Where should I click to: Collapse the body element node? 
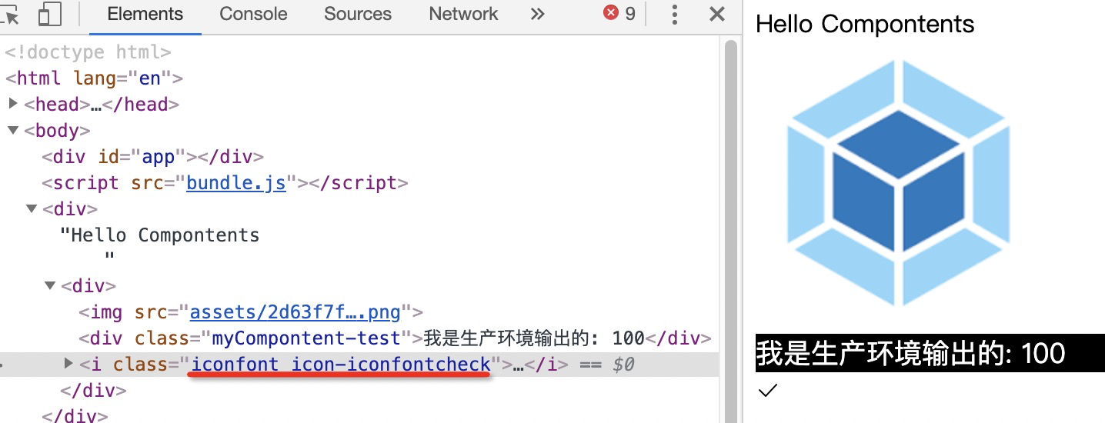click(13, 130)
